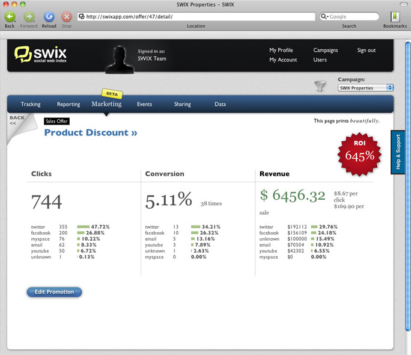Click the Forward arrow icon
Screen dimensions: 411x355
(x=29, y=17)
